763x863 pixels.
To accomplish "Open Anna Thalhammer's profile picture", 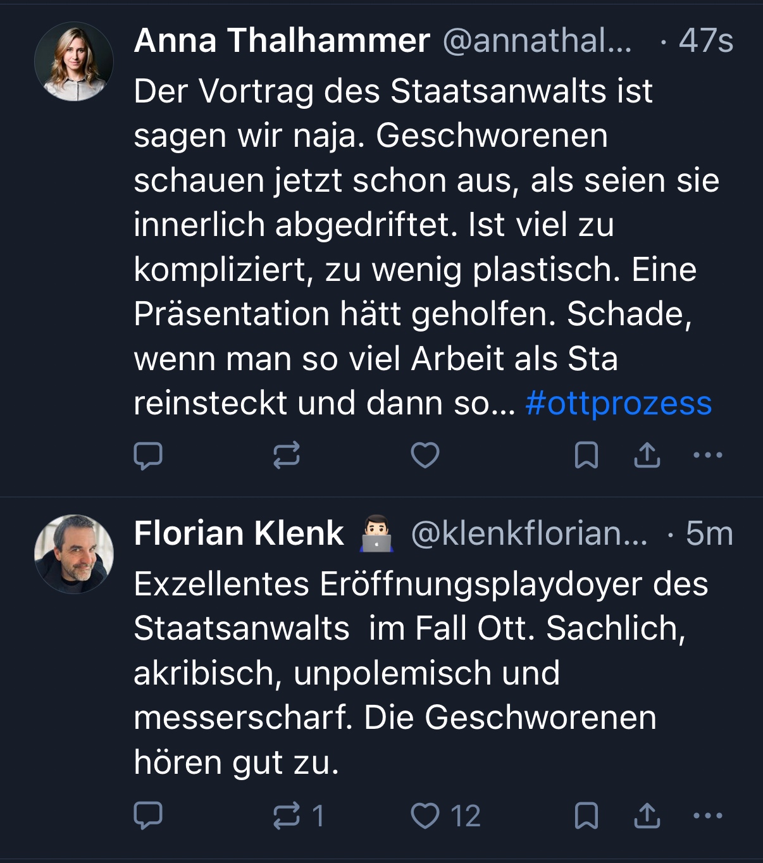I will (x=74, y=62).
